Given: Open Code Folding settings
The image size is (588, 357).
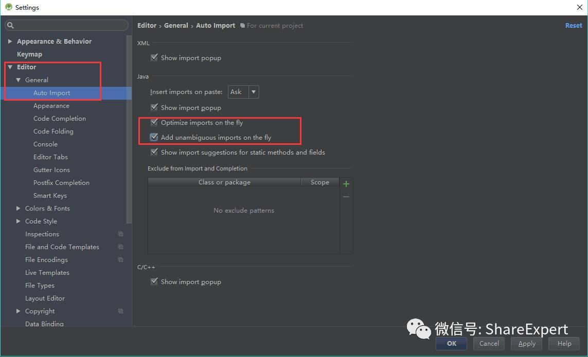Looking at the screenshot, I should click(54, 131).
